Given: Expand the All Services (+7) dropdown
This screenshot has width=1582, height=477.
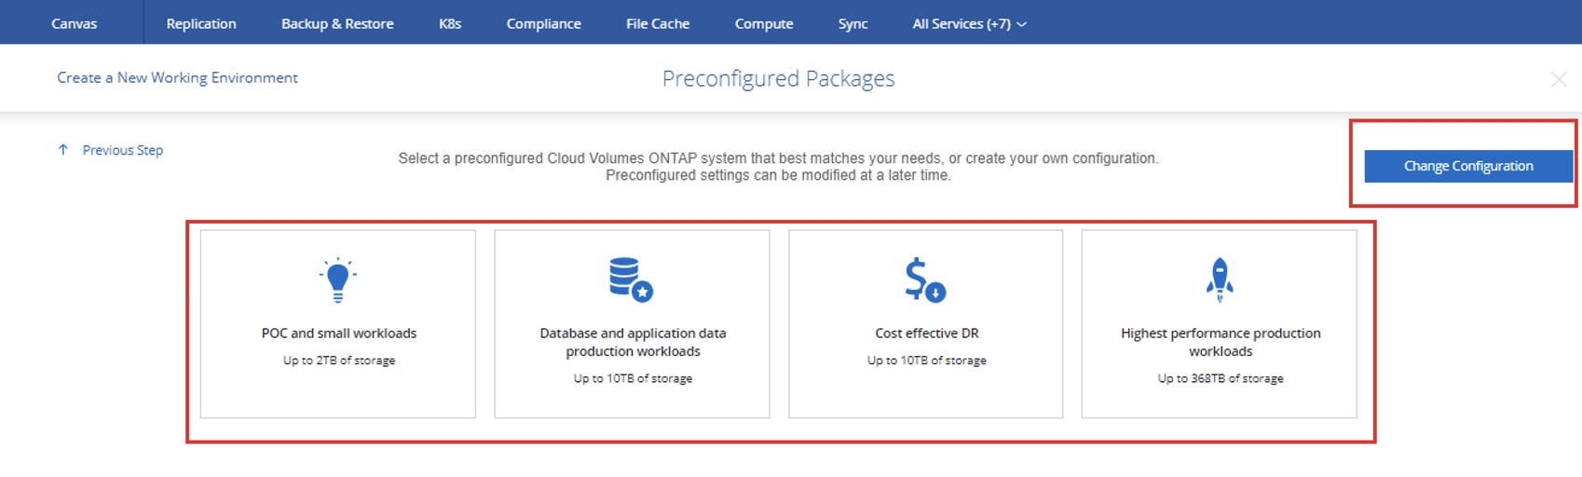Looking at the screenshot, I should click(x=969, y=24).
